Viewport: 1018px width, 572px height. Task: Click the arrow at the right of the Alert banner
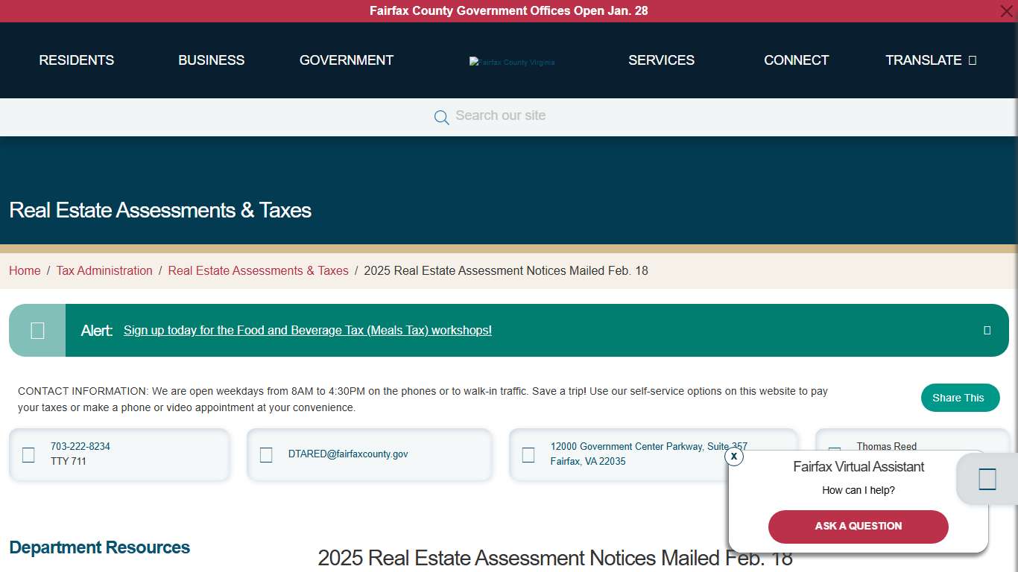coord(987,330)
